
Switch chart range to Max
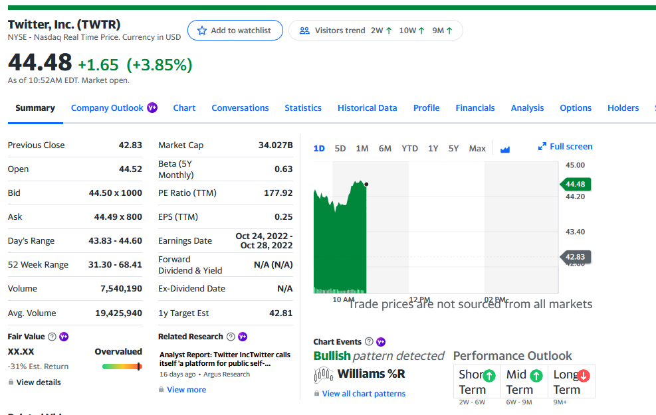477,148
